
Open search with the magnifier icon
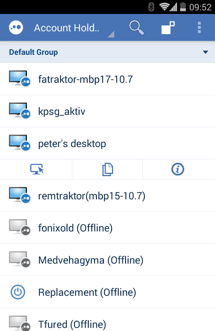coord(137,28)
